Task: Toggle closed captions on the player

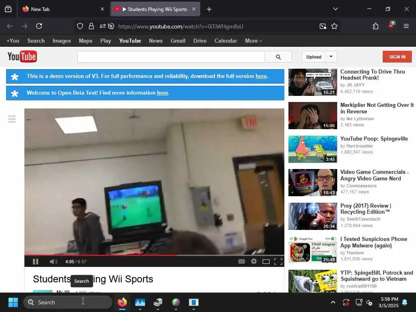Action: 241,262
